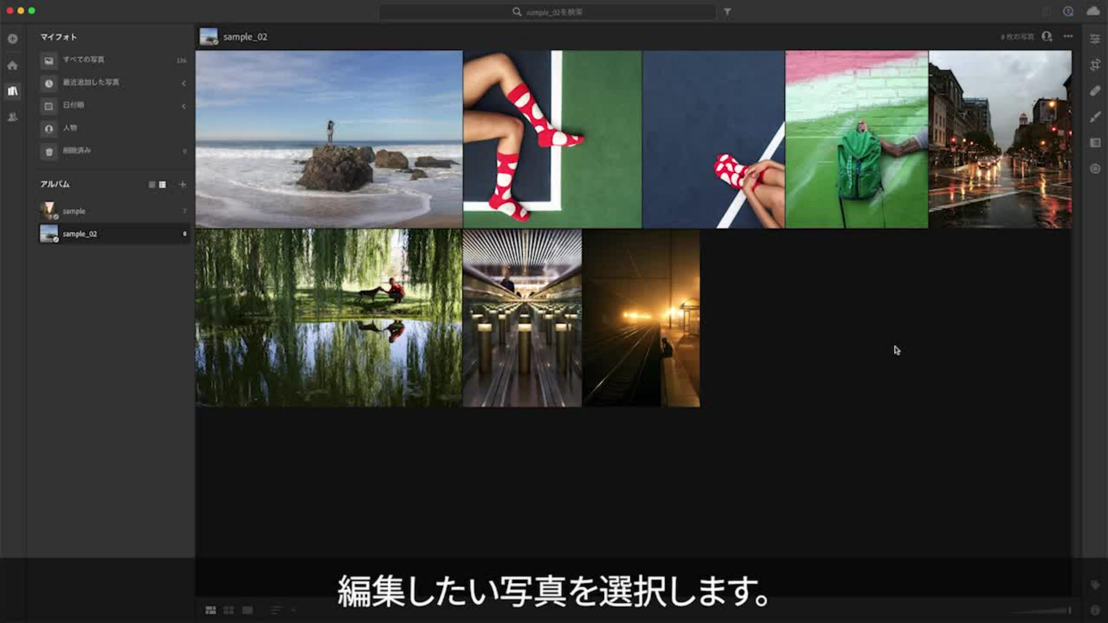
Task: Select the Crop and Rotate tool
Action: [1095, 65]
